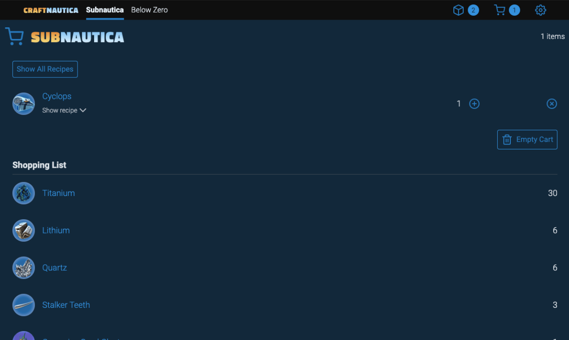This screenshot has width=569, height=340.
Task: Click the Empty Cart button
Action: pyautogui.click(x=527, y=140)
